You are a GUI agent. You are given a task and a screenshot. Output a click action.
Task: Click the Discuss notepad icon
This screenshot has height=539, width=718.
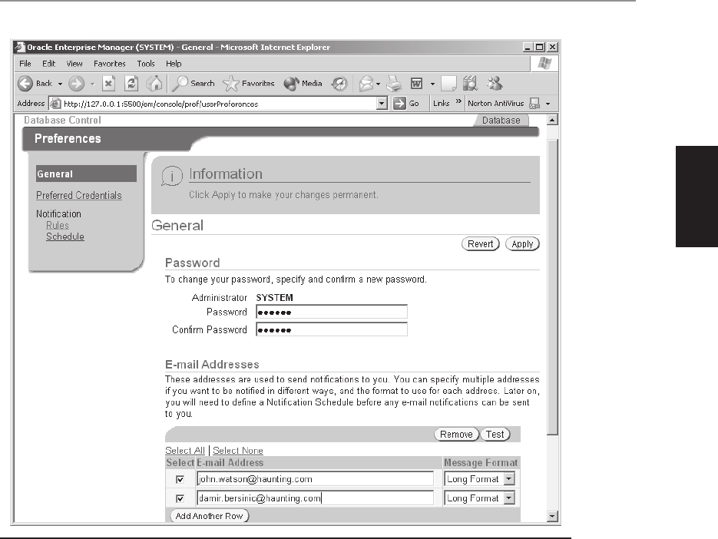pos(448,84)
